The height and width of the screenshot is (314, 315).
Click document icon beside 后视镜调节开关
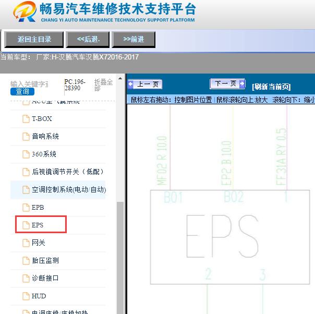[26, 172]
